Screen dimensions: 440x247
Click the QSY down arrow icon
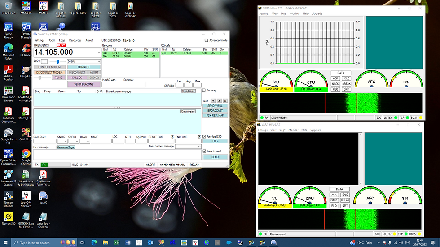(213, 100)
